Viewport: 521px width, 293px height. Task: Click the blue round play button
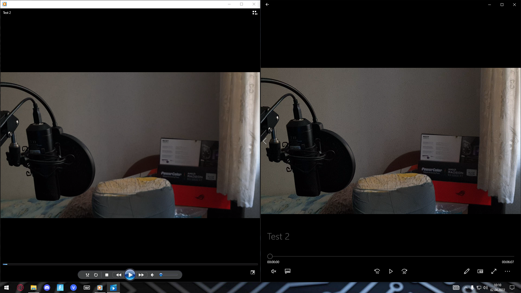pos(130,275)
